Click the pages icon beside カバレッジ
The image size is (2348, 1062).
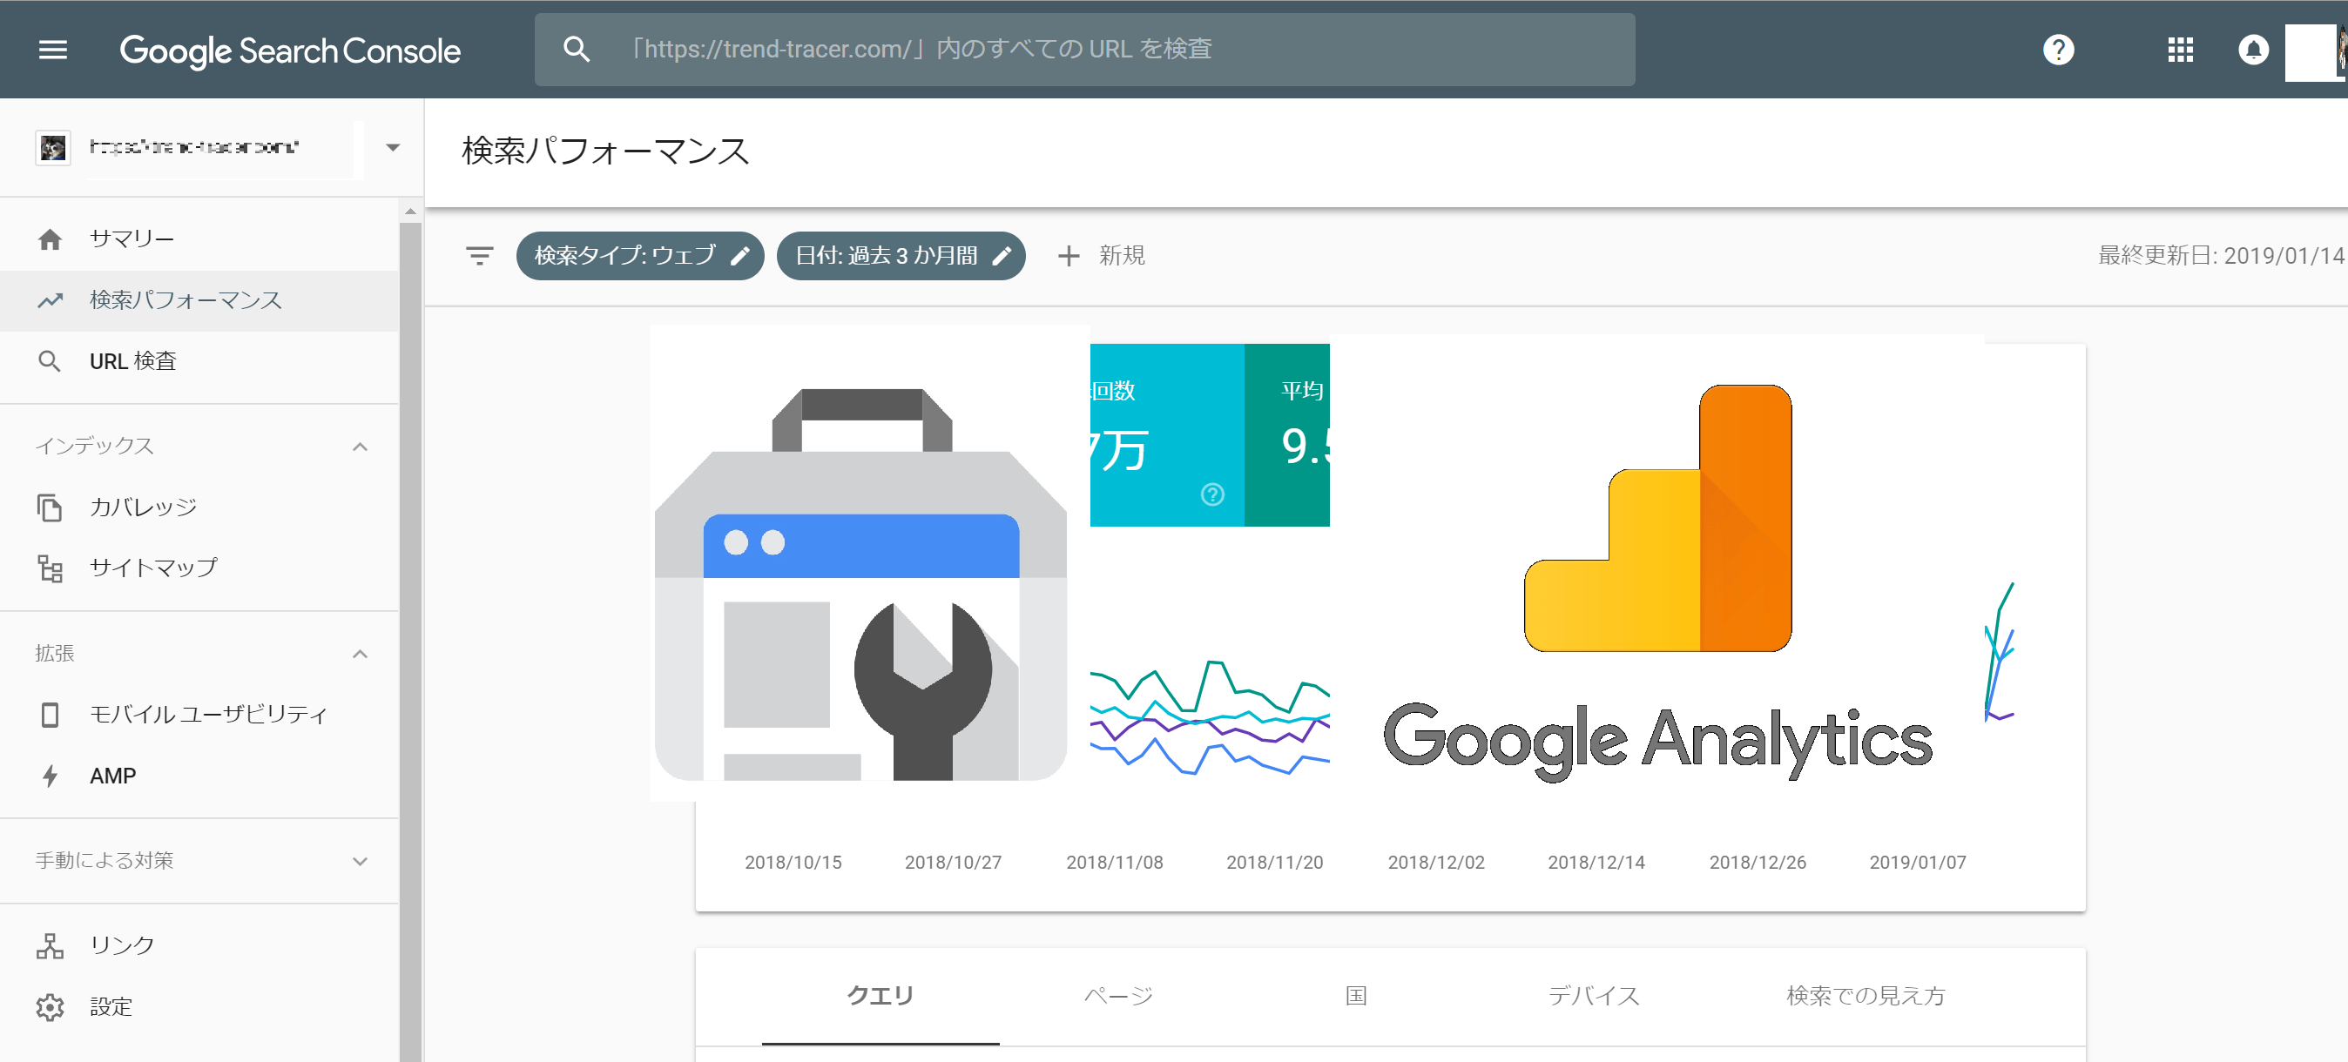point(51,507)
